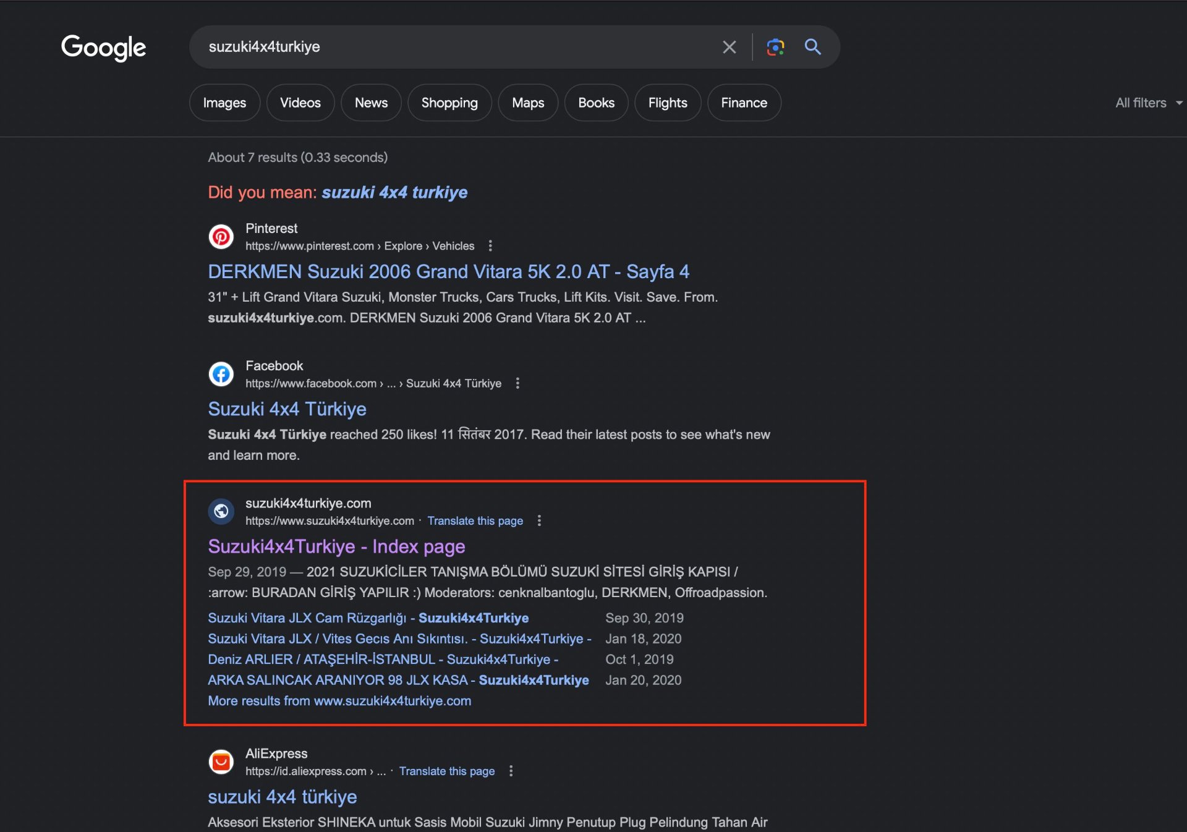1187x832 pixels.
Task: Switch to the Books tab
Action: tap(596, 103)
